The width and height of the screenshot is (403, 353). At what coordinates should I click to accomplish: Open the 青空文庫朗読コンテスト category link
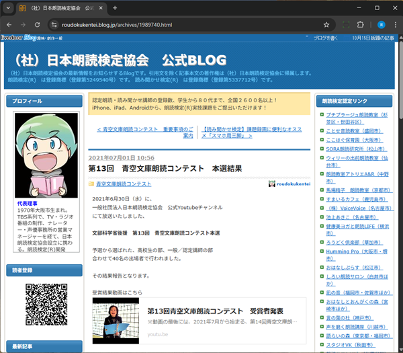pos(124,184)
